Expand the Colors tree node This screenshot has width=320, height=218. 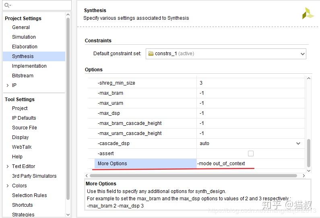[x=8, y=186]
